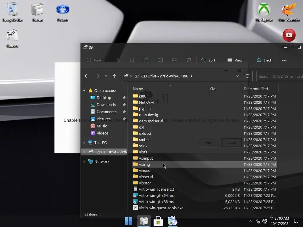Open the Windows Start menu
This screenshot has height=227, width=303.
pyautogui.click(x=128, y=221)
